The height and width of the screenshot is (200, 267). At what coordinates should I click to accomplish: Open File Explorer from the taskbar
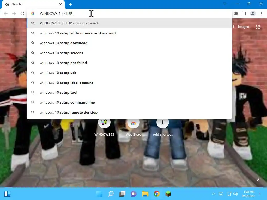coord(145,194)
